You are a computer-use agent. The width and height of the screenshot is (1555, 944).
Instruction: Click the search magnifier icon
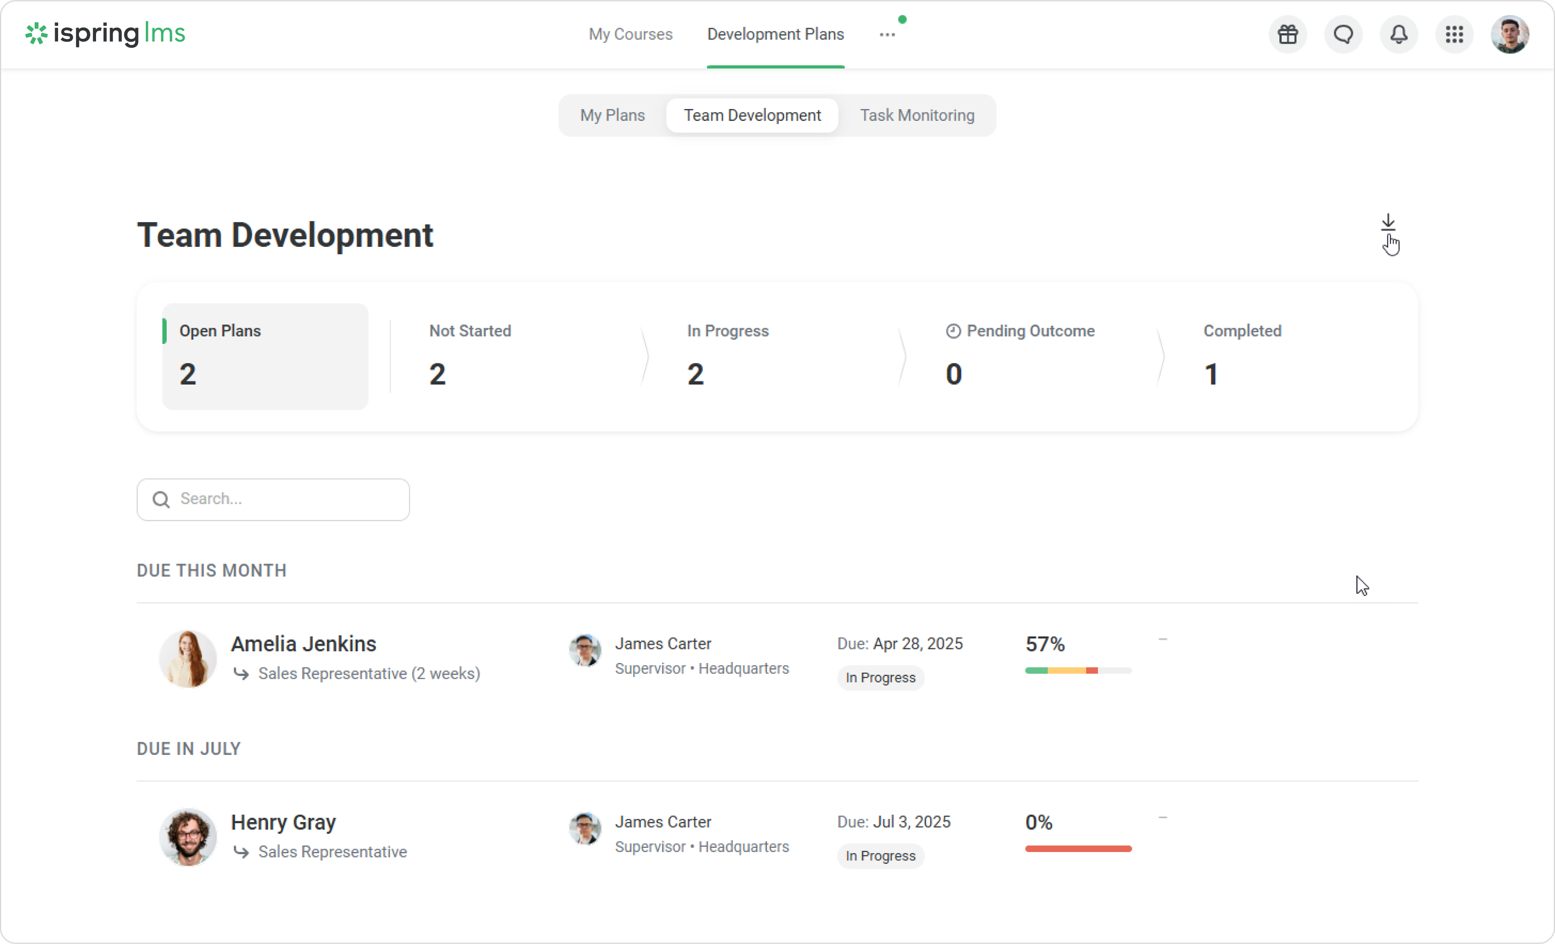161,499
